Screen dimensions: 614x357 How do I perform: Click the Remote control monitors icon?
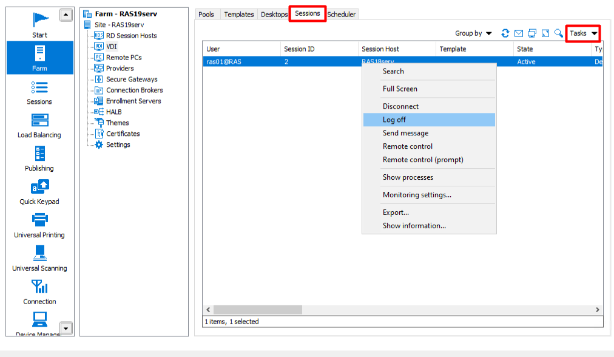tap(532, 33)
